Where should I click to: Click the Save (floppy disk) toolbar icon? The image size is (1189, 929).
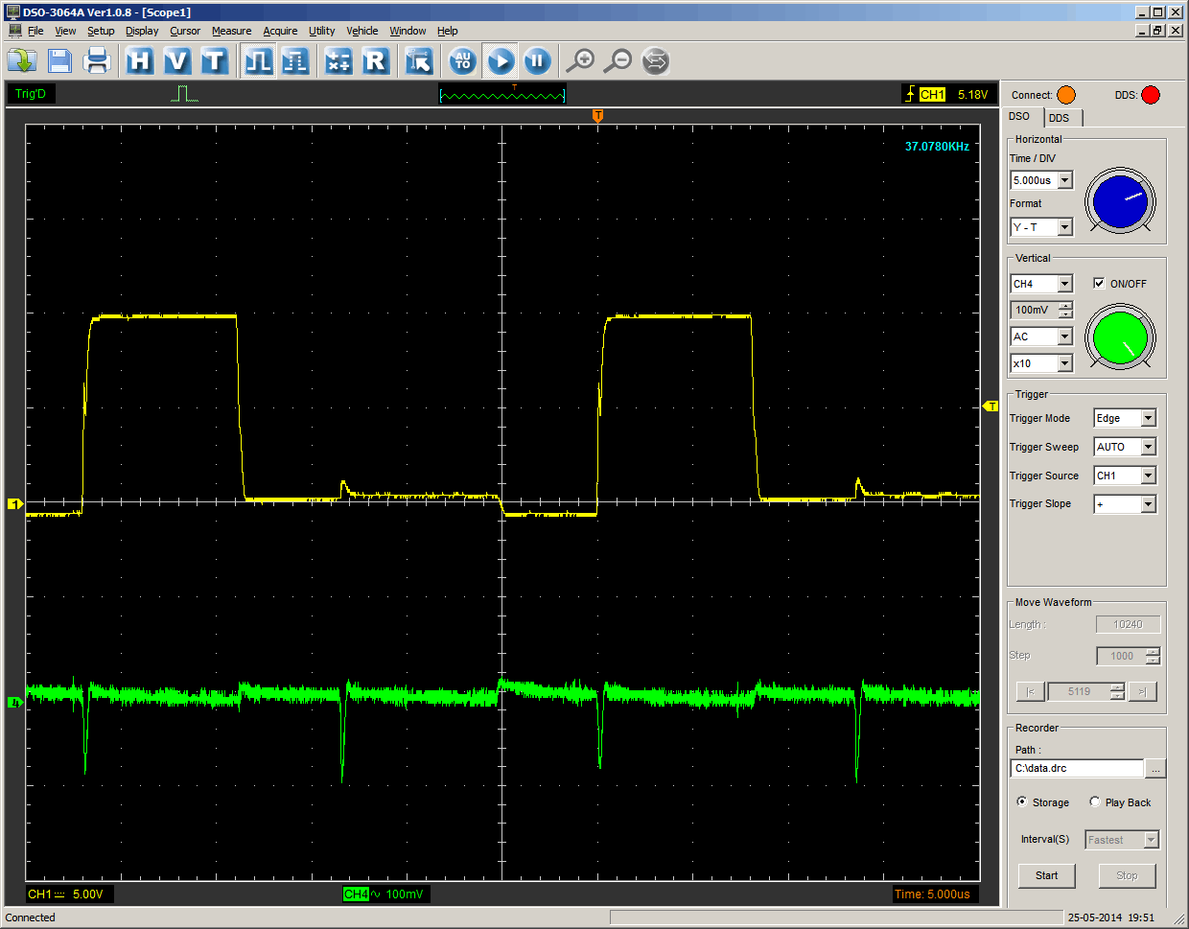(59, 61)
